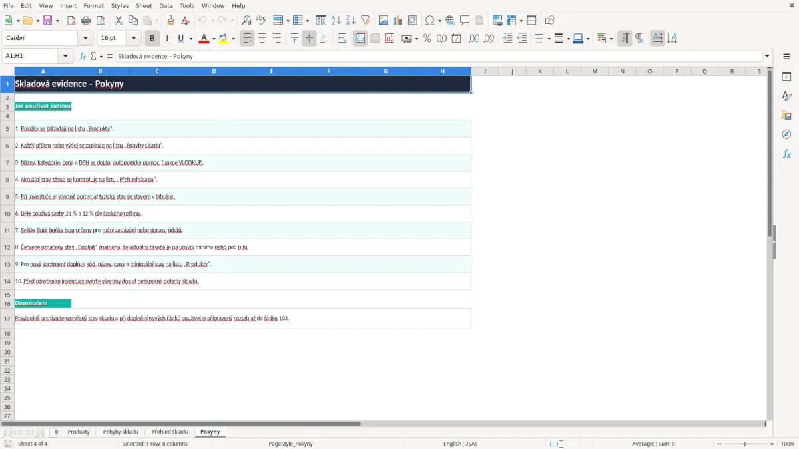Viewport: 799px width, 449px height.
Task: Open the Function Wizard icon
Action: click(83, 56)
